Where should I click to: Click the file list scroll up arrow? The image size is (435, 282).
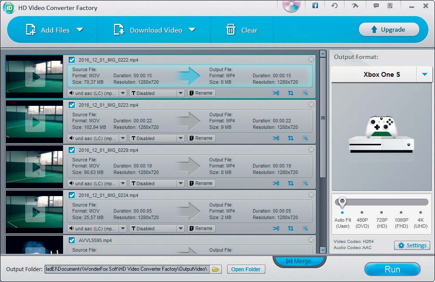pyautogui.click(x=323, y=54)
